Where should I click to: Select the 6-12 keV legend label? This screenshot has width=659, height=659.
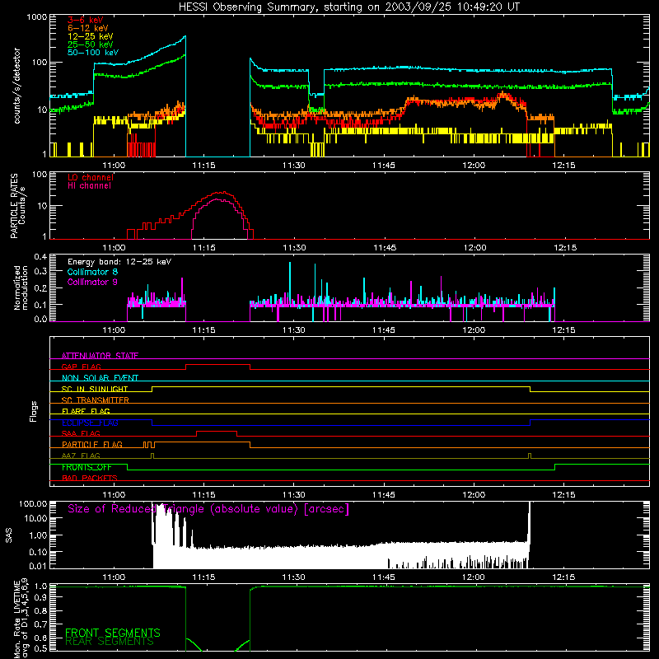click(x=88, y=28)
